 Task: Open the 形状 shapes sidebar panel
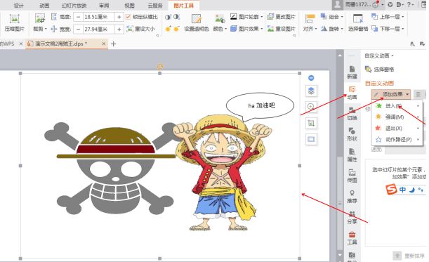click(352, 135)
